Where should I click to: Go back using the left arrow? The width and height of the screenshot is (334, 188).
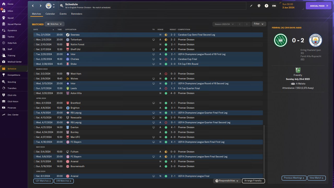point(33,6)
